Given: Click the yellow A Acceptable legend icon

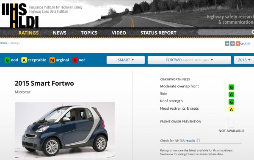Looking at the screenshot, I should (24, 60).
